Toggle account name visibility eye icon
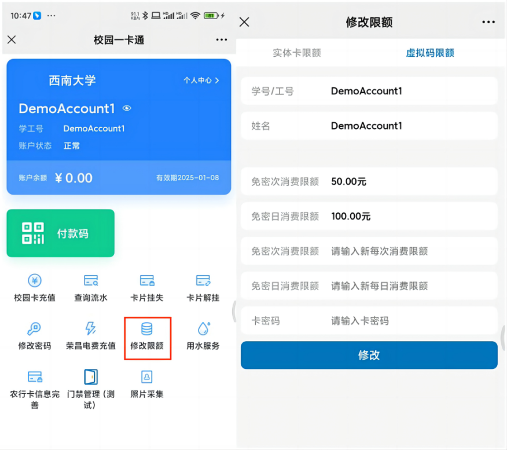Viewport: 507px width, 450px height. pos(127,108)
